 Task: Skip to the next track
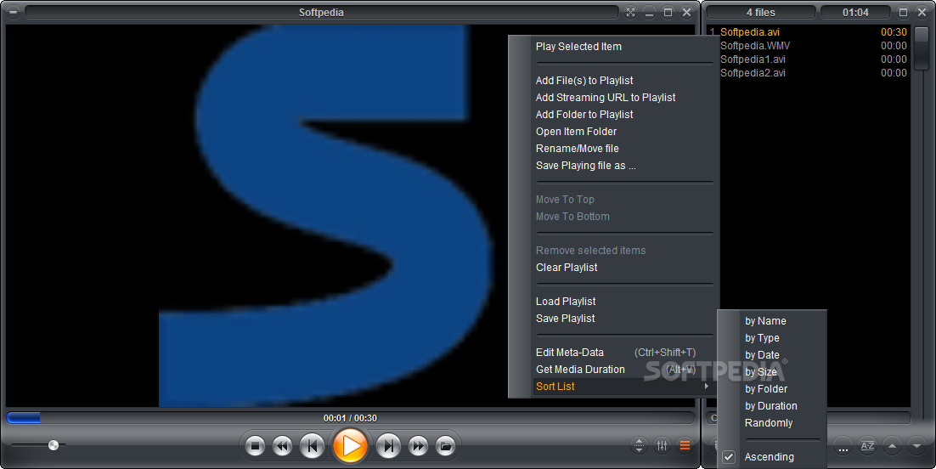click(x=389, y=446)
